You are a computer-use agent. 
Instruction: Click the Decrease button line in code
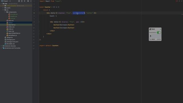pyautogui.click(x=64, y=25)
